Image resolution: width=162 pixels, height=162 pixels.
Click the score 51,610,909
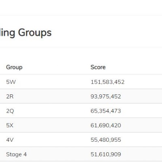(106, 154)
